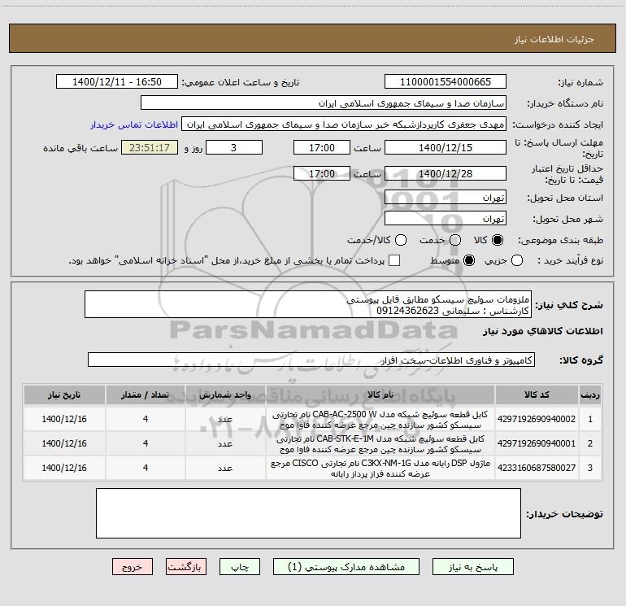Click the چاپ print button

[x=240, y=567]
